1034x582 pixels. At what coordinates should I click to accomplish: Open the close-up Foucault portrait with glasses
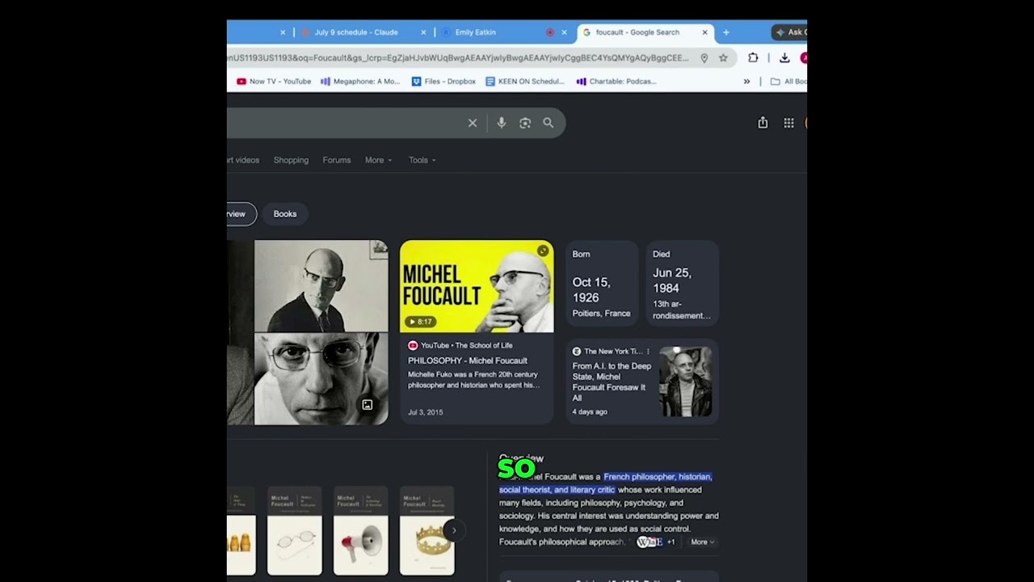click(322, 379)
